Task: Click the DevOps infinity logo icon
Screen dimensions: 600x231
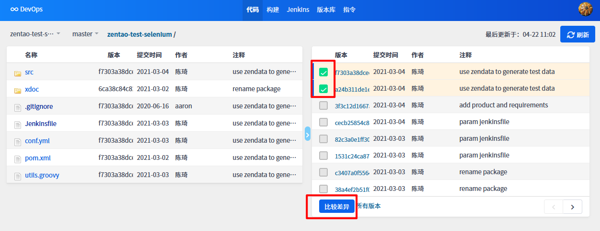Action: [14, 10]
